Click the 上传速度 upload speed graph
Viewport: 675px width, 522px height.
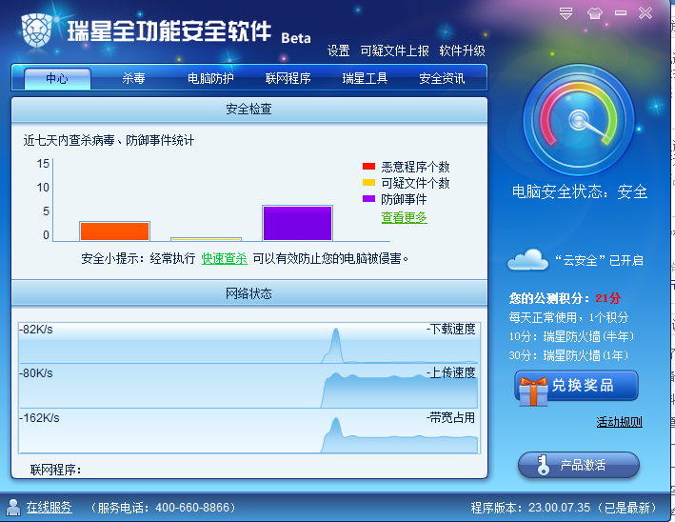pyautogui.click(x=248, y=387)
